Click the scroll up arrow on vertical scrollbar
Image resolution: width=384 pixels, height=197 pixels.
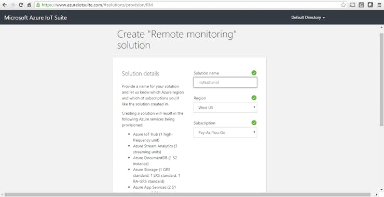pos(381,27)
